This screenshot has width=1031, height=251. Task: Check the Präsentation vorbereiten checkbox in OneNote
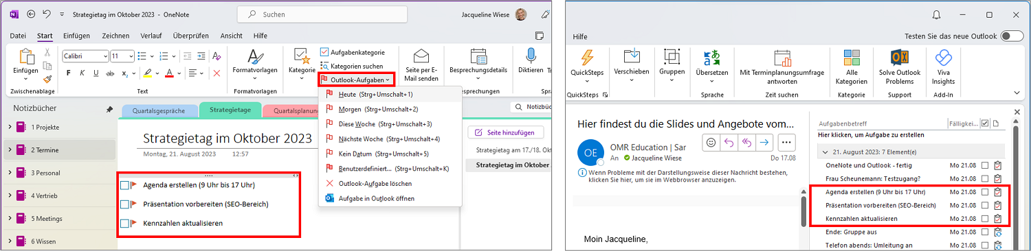(124, 204)
